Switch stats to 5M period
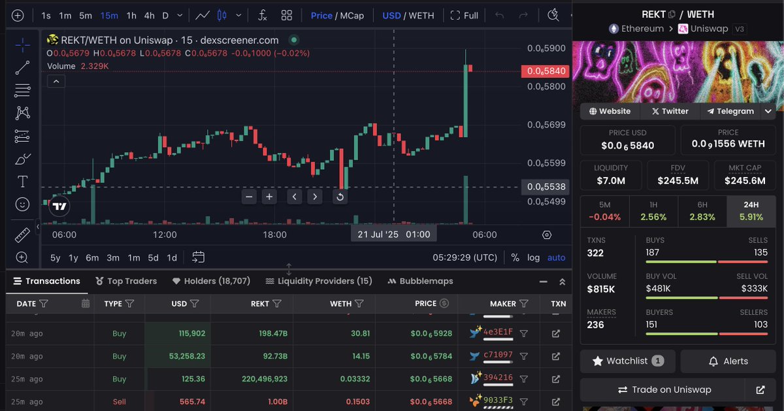784x411 pixels. (605, 210)
